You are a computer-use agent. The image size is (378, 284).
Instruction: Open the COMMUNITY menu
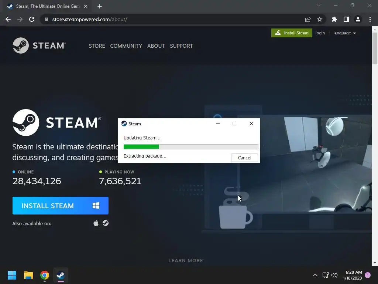(126, 46)
